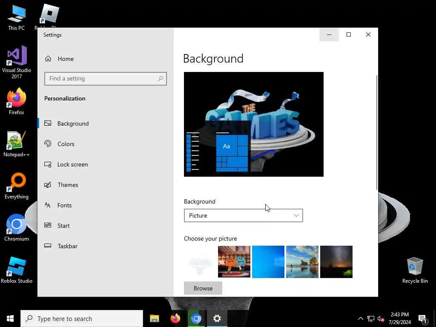Open This PC desktop icon
This screenshot has width=436, height=327.
pos(17,18)
